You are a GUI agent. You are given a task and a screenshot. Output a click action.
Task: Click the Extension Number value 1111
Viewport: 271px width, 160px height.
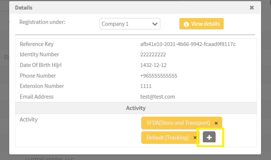146,86
